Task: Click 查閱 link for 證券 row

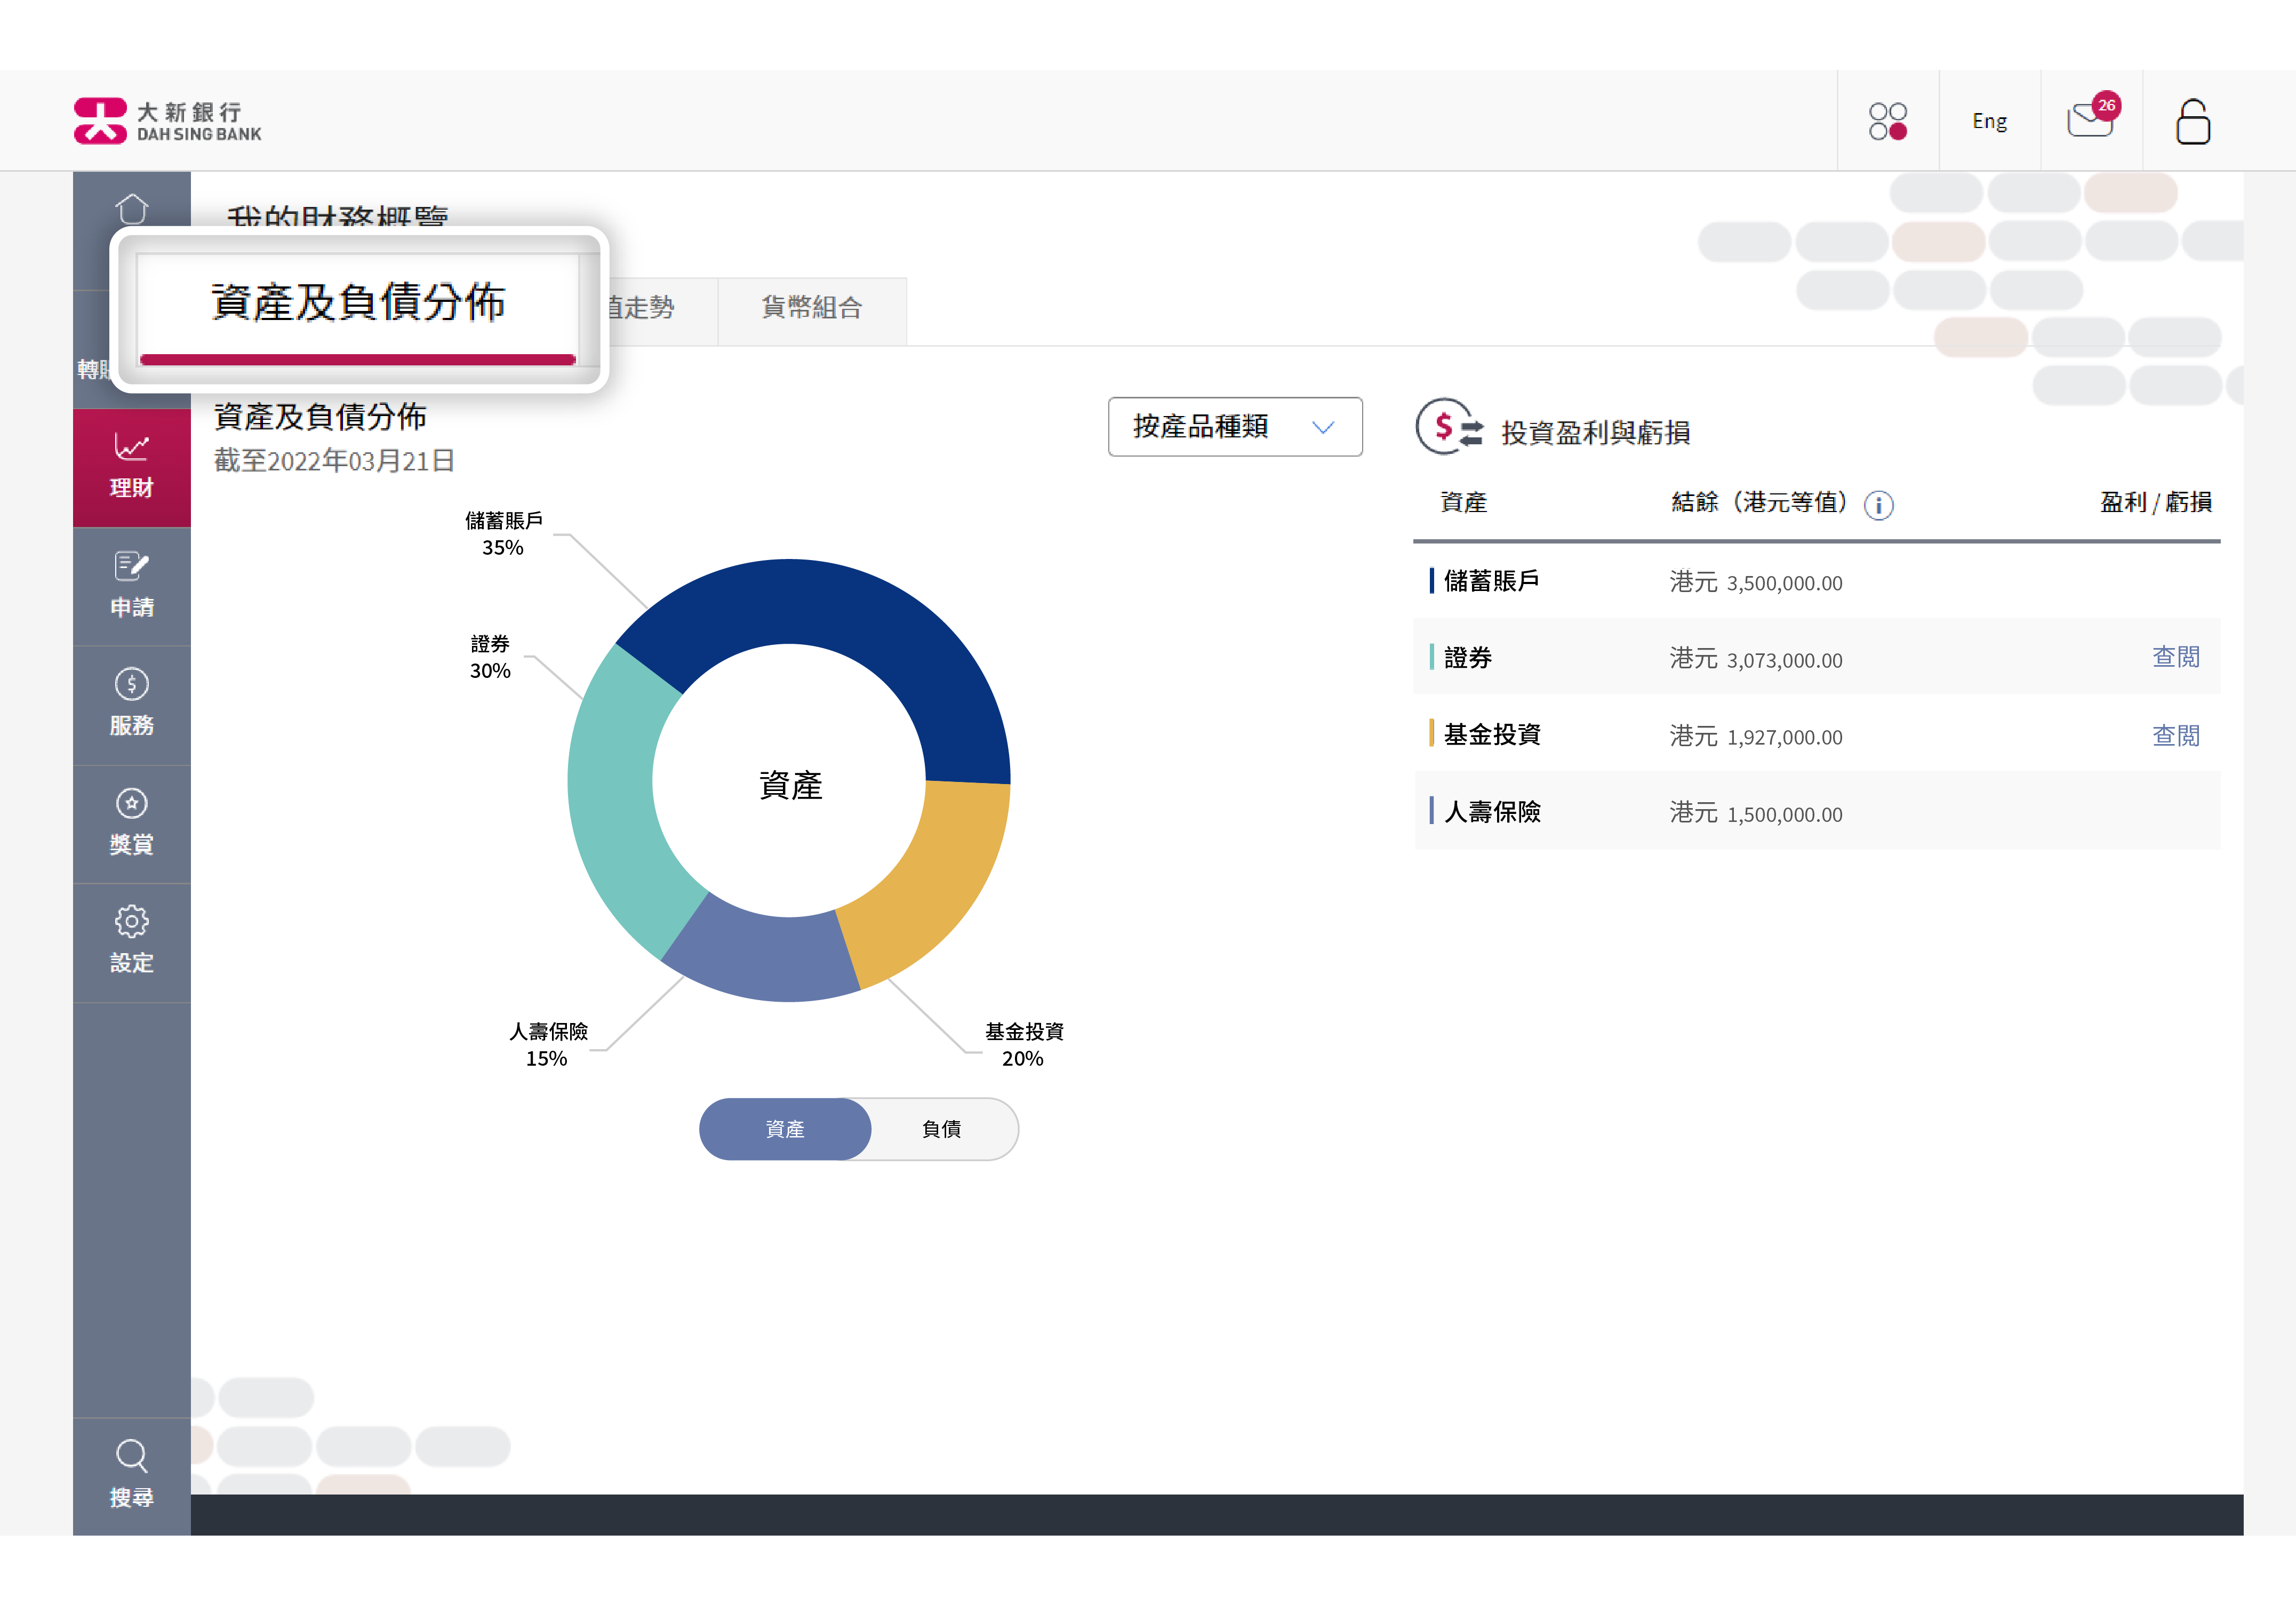Action: 2175,657
